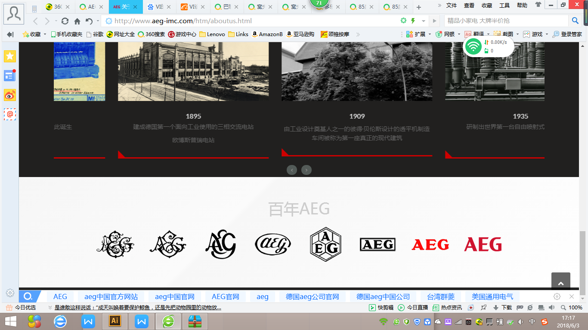Toggle the mobile phone view icon
This screenshot has height=330, width=588.
tap(34, 8)
